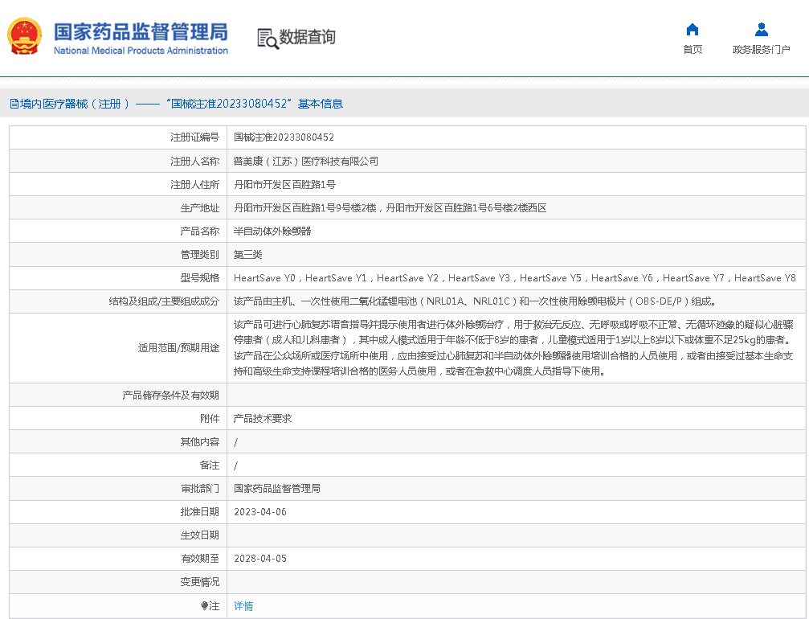
Task: Click the 数据查询 magnifier document icon
Action: [x=268, y=38]
